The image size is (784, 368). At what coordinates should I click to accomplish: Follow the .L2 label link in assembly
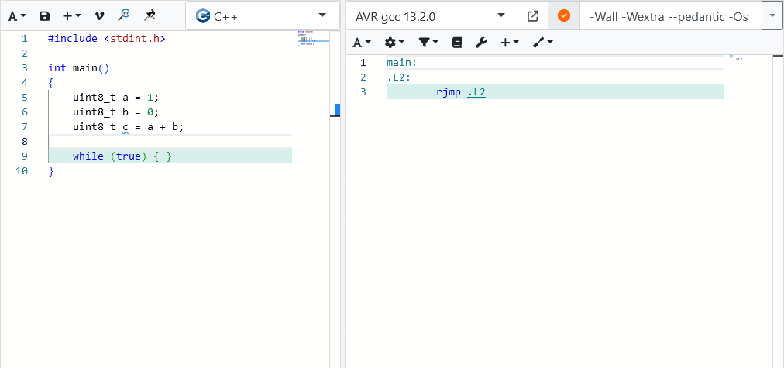pos(476,92)
